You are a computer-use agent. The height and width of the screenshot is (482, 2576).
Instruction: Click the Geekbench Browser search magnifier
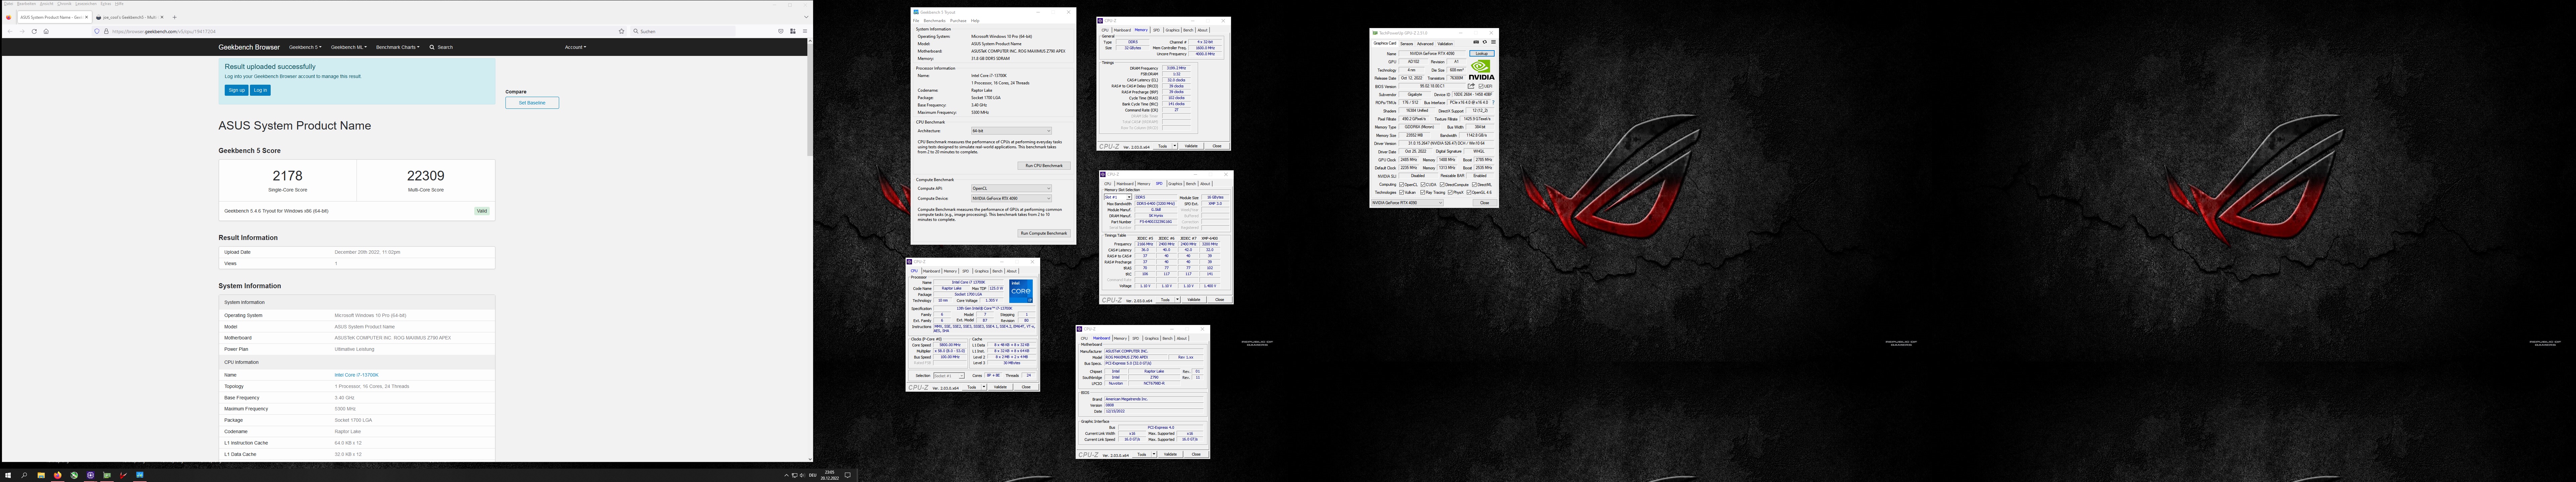point(432,47)
